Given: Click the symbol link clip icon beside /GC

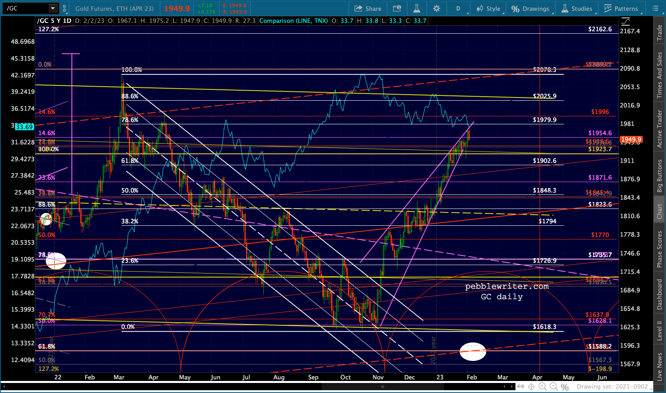Looking at the screenshot, I should 64,8.
